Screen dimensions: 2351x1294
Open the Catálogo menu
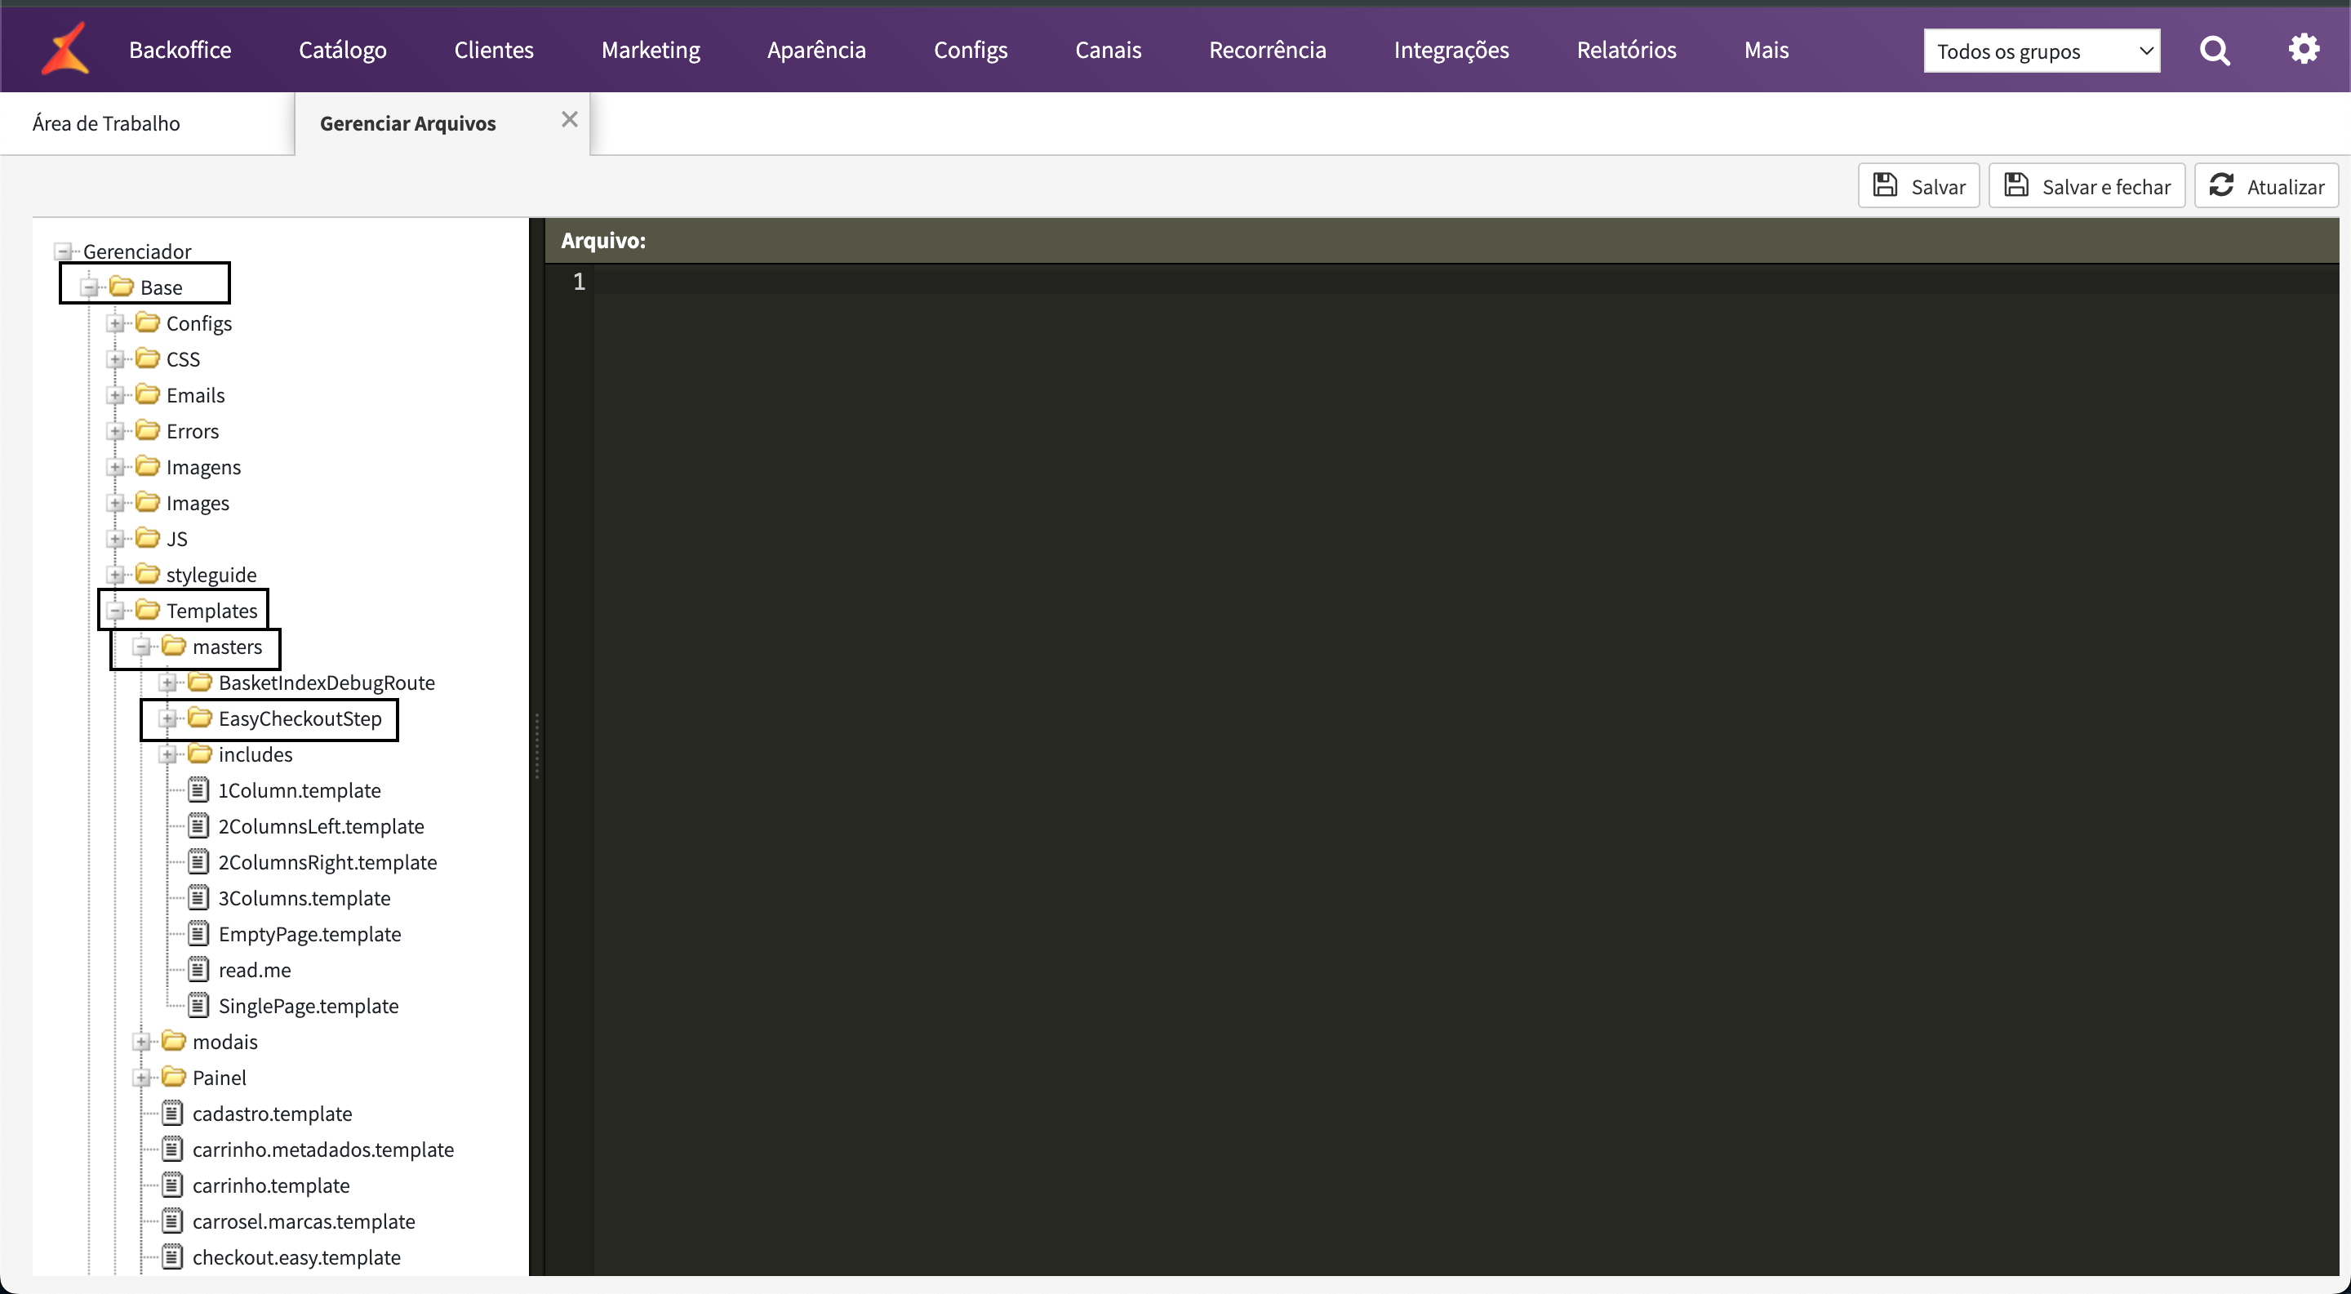pos(343,49)
